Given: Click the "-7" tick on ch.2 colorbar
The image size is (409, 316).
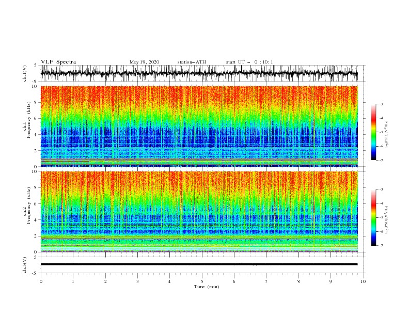Looking at the screenshot, I should click(x=381, y=246).
